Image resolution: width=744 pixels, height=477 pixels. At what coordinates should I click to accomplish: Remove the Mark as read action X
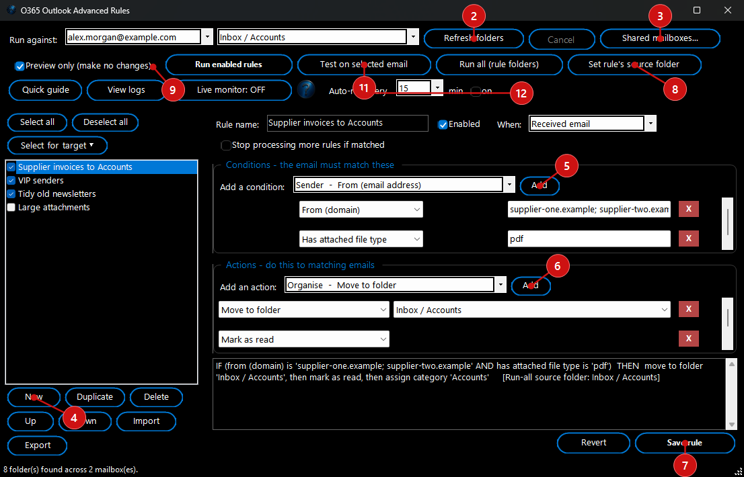(x=688, y=339)
